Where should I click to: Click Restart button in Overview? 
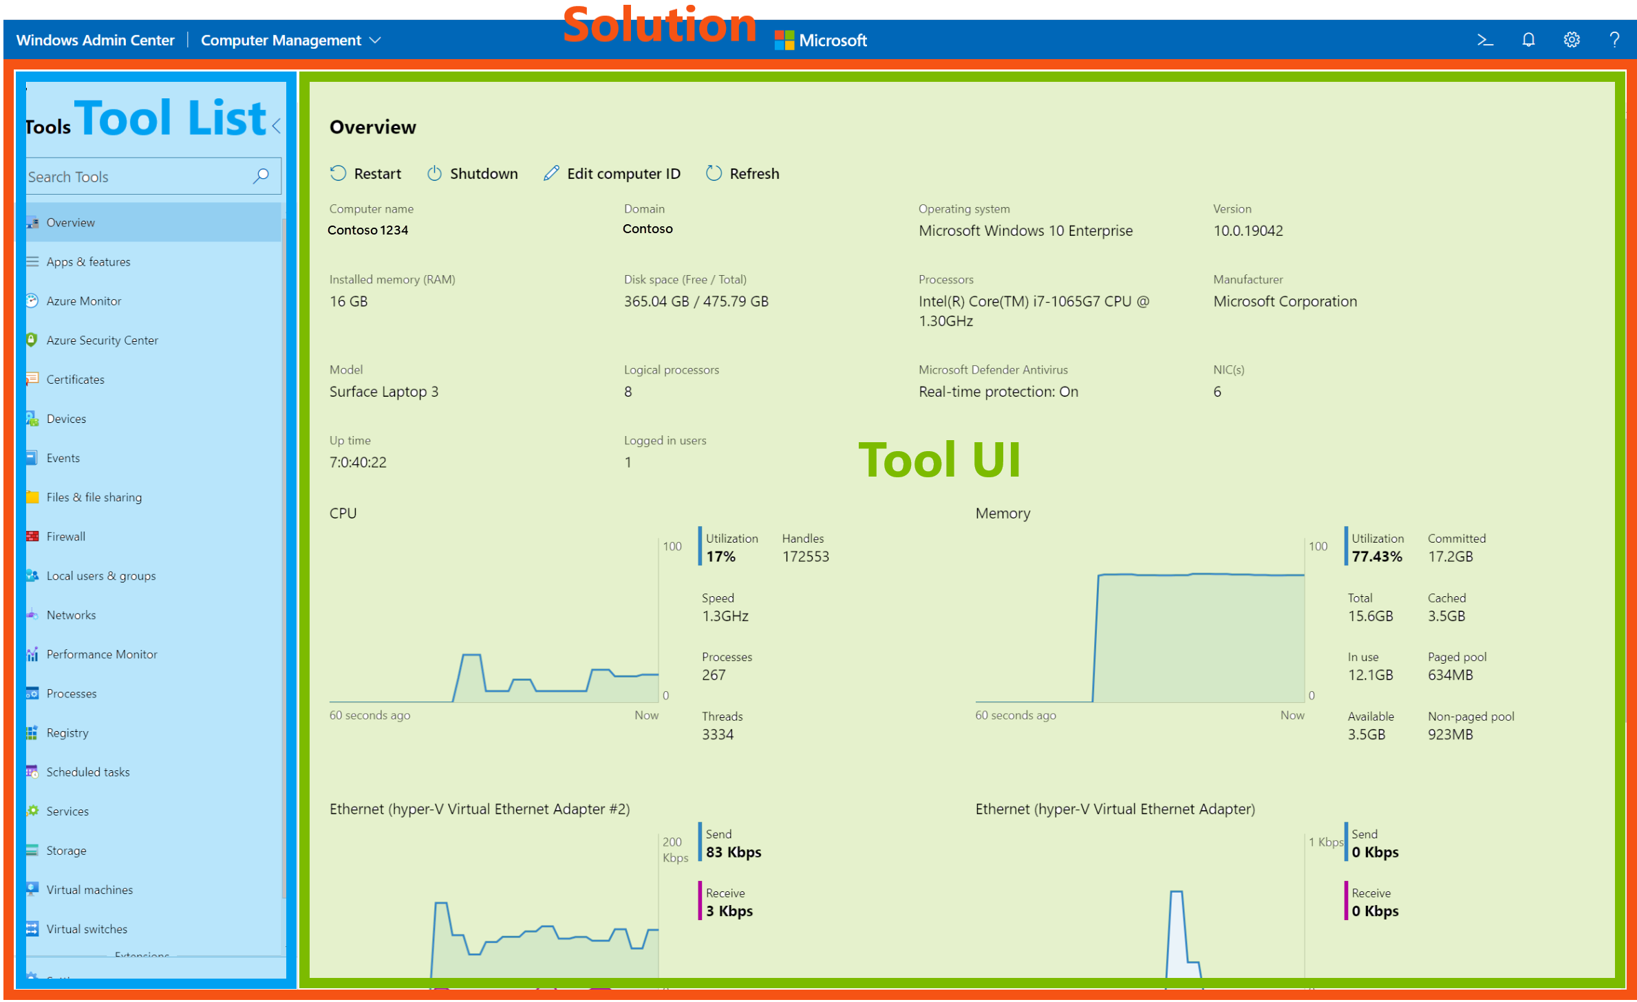click(367, 173)
